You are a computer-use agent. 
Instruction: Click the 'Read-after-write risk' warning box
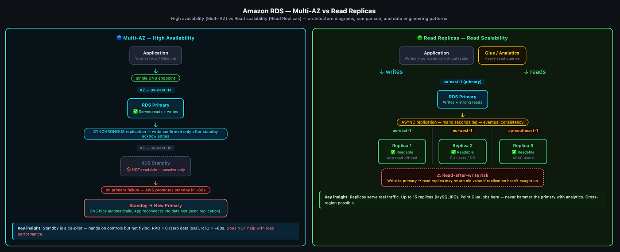(462, 178)
